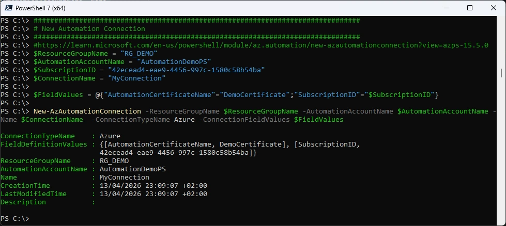Minimize the PowerShell 7 window
506x226 pixels.
446,8
